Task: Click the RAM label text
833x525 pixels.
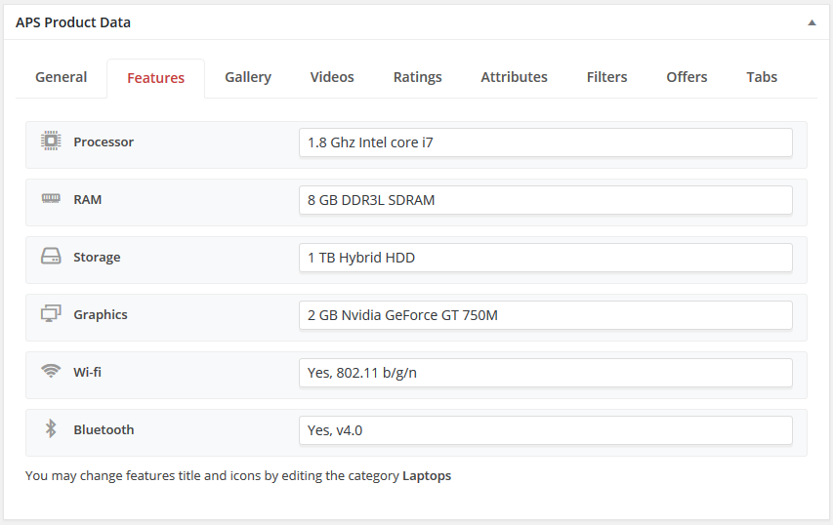Action: click(x=88, y=200)
